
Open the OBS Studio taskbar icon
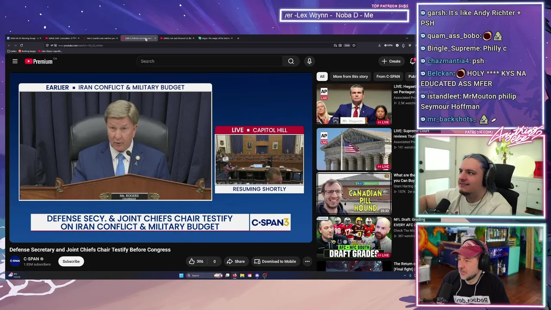coord(265,276)
